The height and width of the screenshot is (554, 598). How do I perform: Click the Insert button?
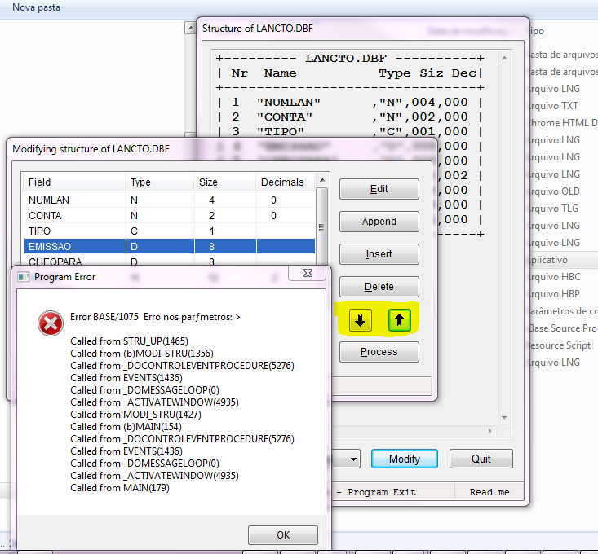379,254
